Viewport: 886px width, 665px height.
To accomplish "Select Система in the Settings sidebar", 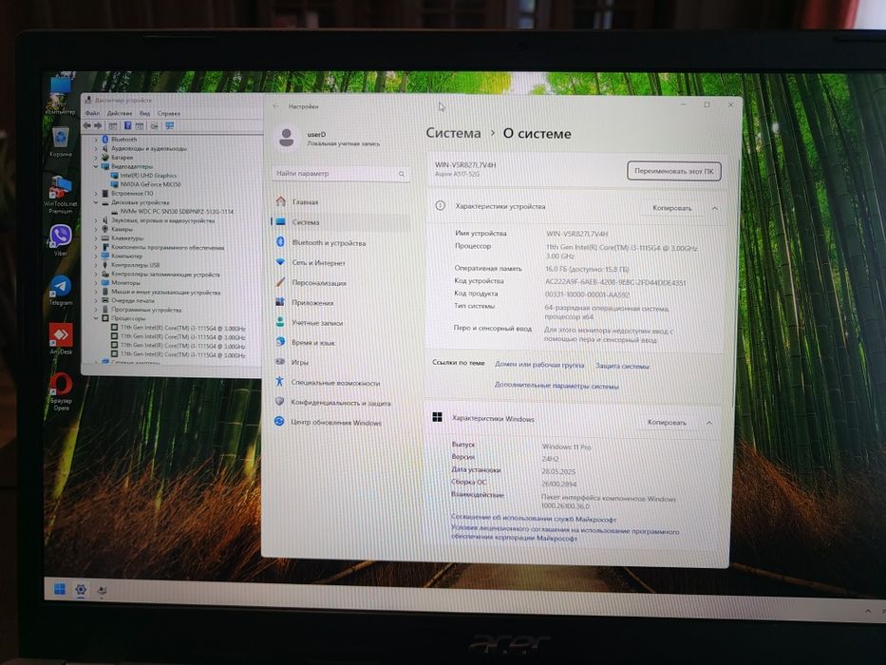I will pyautogui.click(x=341, y=222).
